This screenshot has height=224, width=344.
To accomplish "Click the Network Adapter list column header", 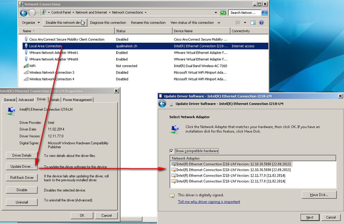I will [x=253, y=158].
